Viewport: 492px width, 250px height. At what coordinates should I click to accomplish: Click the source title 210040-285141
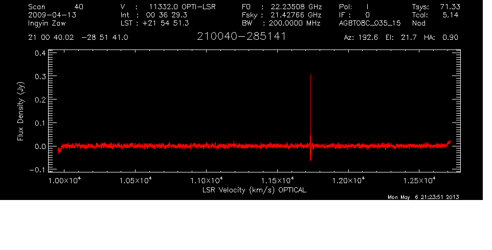[x=241, y=37]
